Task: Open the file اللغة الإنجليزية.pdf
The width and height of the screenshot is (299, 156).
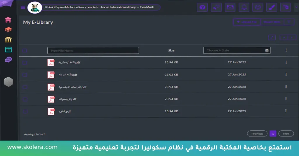Action: pos(69,62)
